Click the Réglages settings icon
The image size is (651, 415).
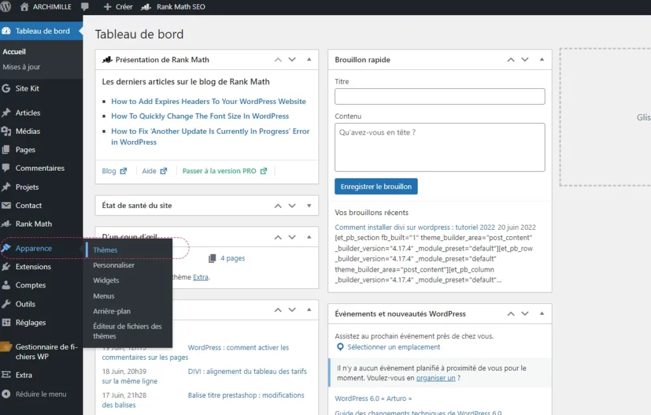click(6, 322)
